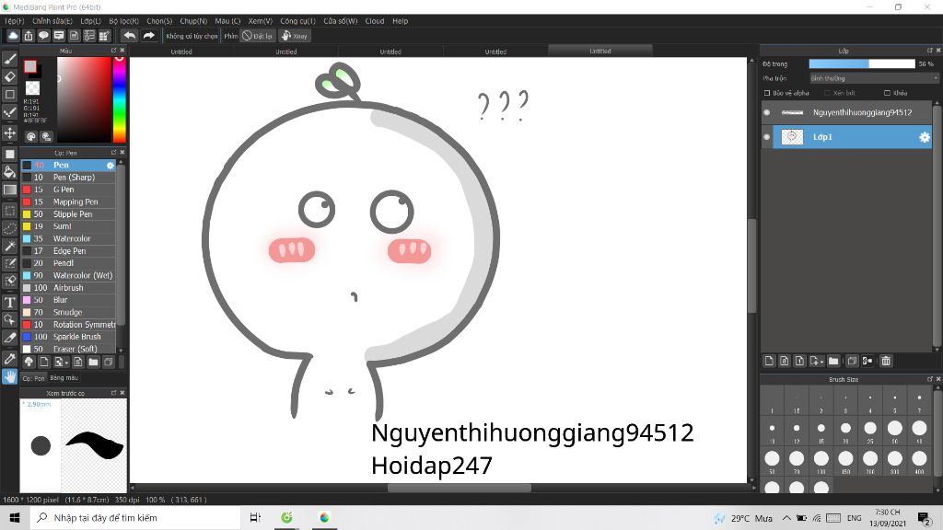Select the Lasso selection tool
The height and width of the screenshot is (530, 943).
coord(9,228)
